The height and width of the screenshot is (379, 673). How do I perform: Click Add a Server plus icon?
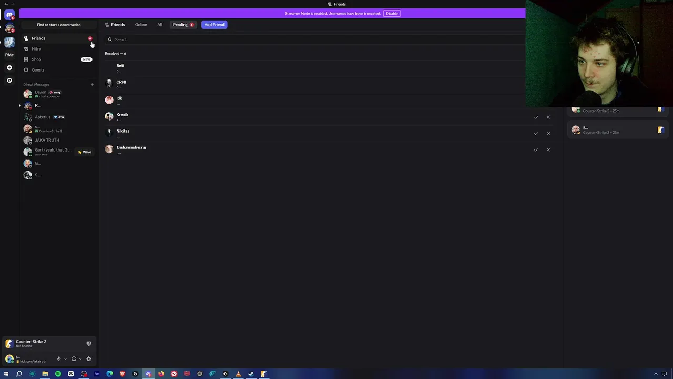point(9,67)
